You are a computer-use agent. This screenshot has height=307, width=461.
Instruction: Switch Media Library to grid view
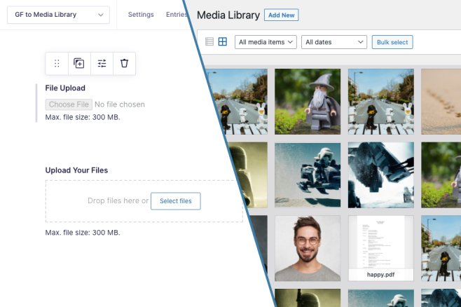tap(223, 42)
